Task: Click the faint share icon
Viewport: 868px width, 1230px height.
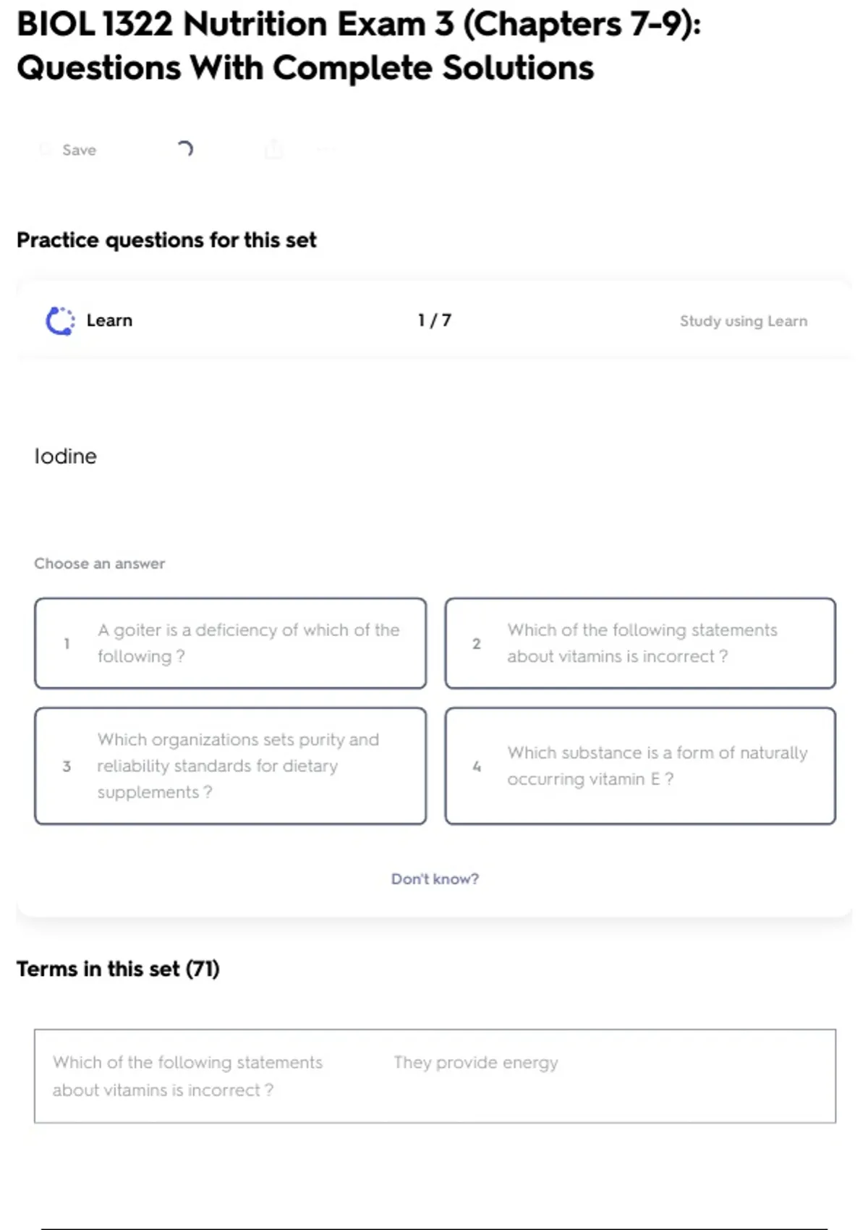Action: click(x=273, y=150)
